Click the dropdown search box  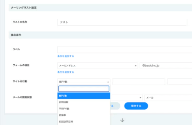pos(84,89)
